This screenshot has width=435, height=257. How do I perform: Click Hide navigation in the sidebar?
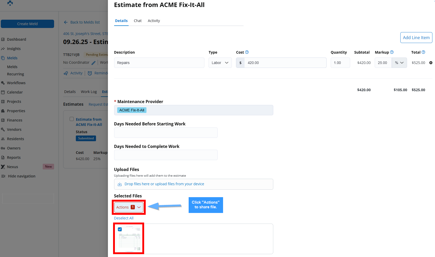click(21, 176)
